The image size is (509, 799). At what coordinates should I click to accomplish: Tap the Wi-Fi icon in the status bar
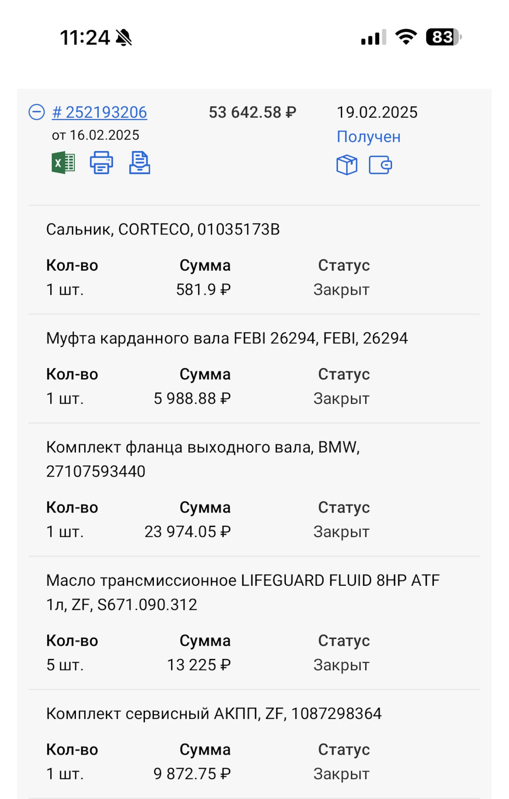tap(406, 37)
